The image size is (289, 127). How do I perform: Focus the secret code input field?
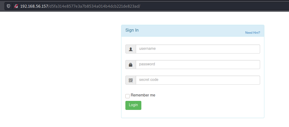pyautogui.click(x=198, y=80)
